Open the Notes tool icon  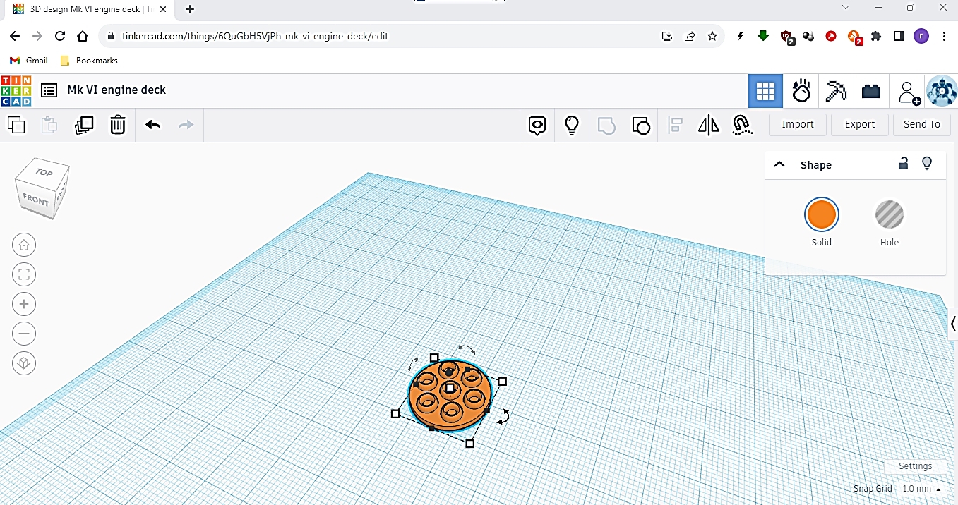pyautogui.click(x=537, y=126)
